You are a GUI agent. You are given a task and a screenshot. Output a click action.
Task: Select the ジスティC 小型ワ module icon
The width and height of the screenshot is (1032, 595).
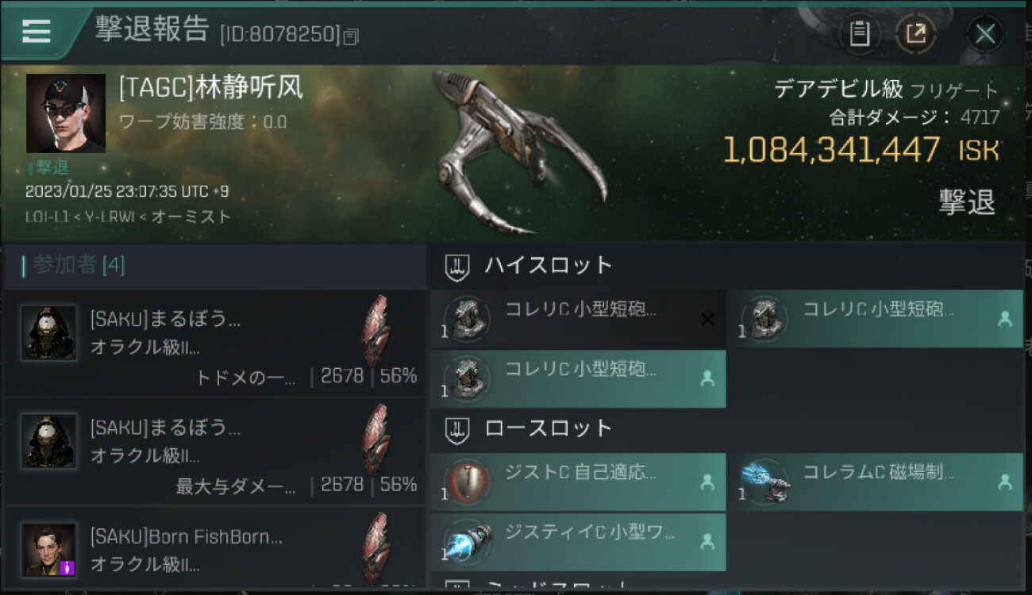coord(467,543)
